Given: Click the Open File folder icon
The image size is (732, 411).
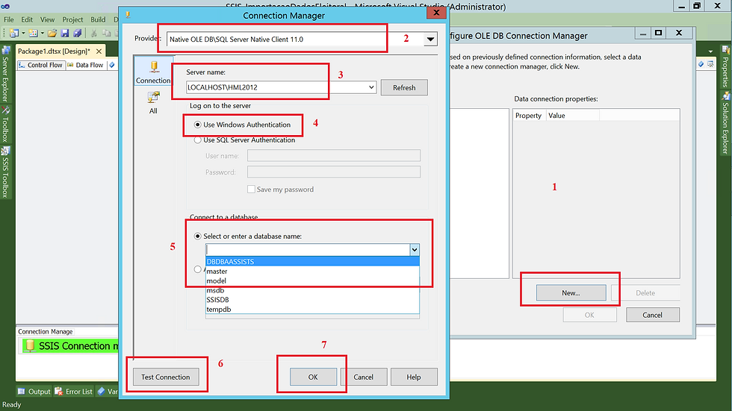Looking at the screenshot, I should 52,33.
